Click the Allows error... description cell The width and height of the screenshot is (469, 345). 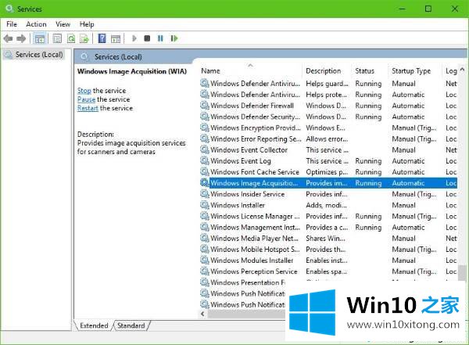coord(327,139)
